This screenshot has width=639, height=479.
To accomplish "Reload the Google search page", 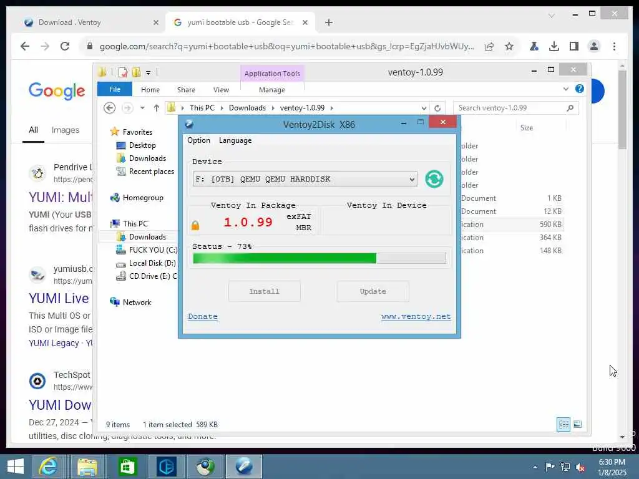I will pos(65,46).
